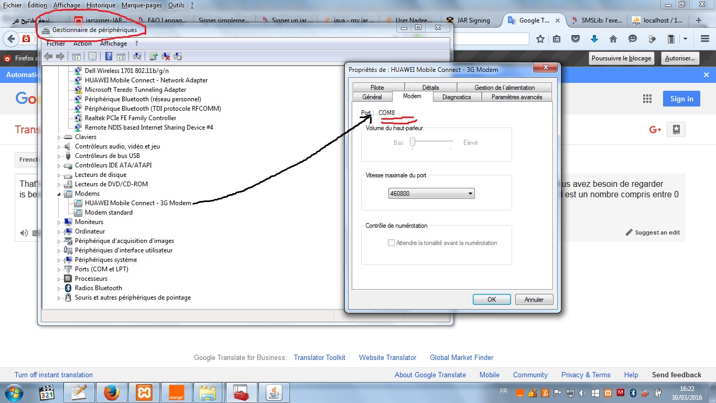Click Annuler in the modem properties dialog
This screenshot has width=716, height=403.
[x=534, y=300]
